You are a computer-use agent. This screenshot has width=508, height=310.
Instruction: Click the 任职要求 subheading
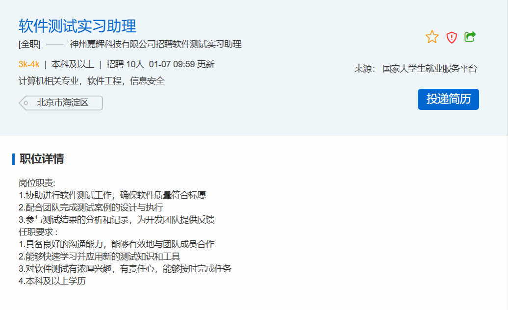click(x=38, y=232)
